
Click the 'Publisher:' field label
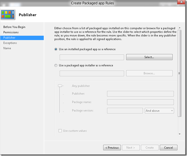pos(78,94)
